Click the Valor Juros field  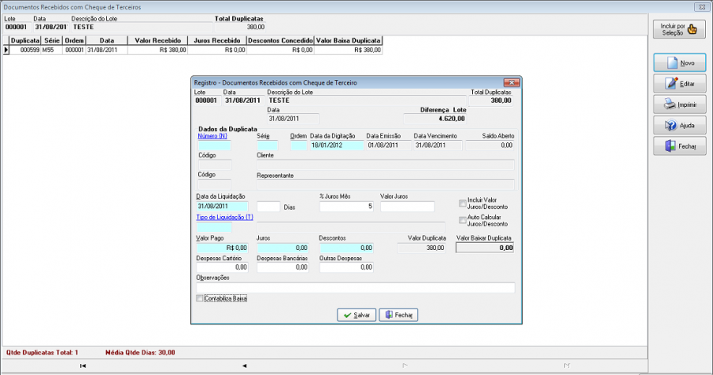pos(407,206)
